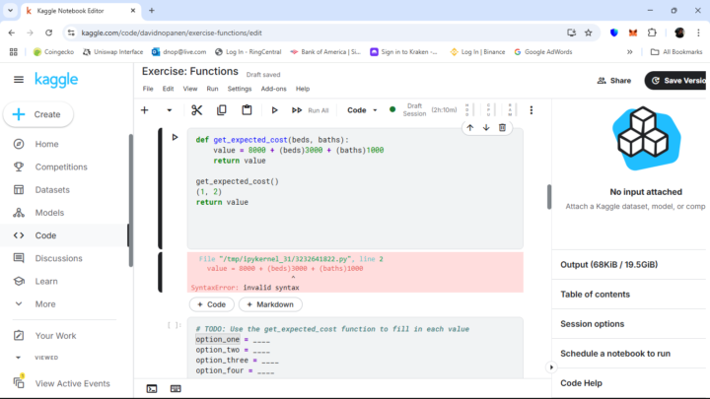Expand the add cell dropdown arrow
This screenshot has height=399, width=710.
point(169,110)
